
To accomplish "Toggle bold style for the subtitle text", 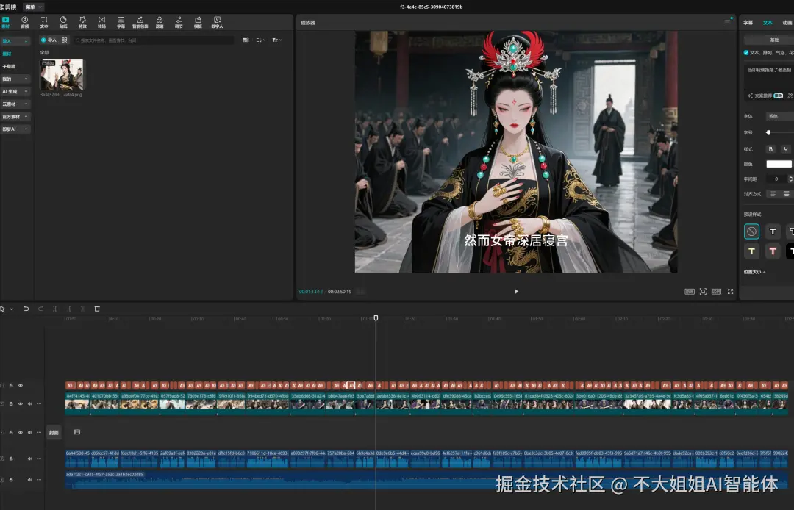I will [770, 149].
